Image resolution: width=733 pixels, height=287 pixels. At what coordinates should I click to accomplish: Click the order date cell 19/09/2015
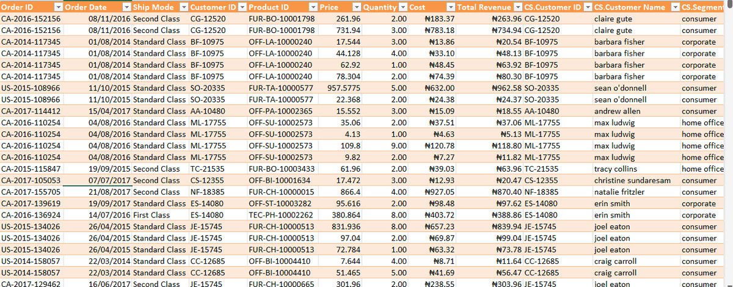click(97, 169)
